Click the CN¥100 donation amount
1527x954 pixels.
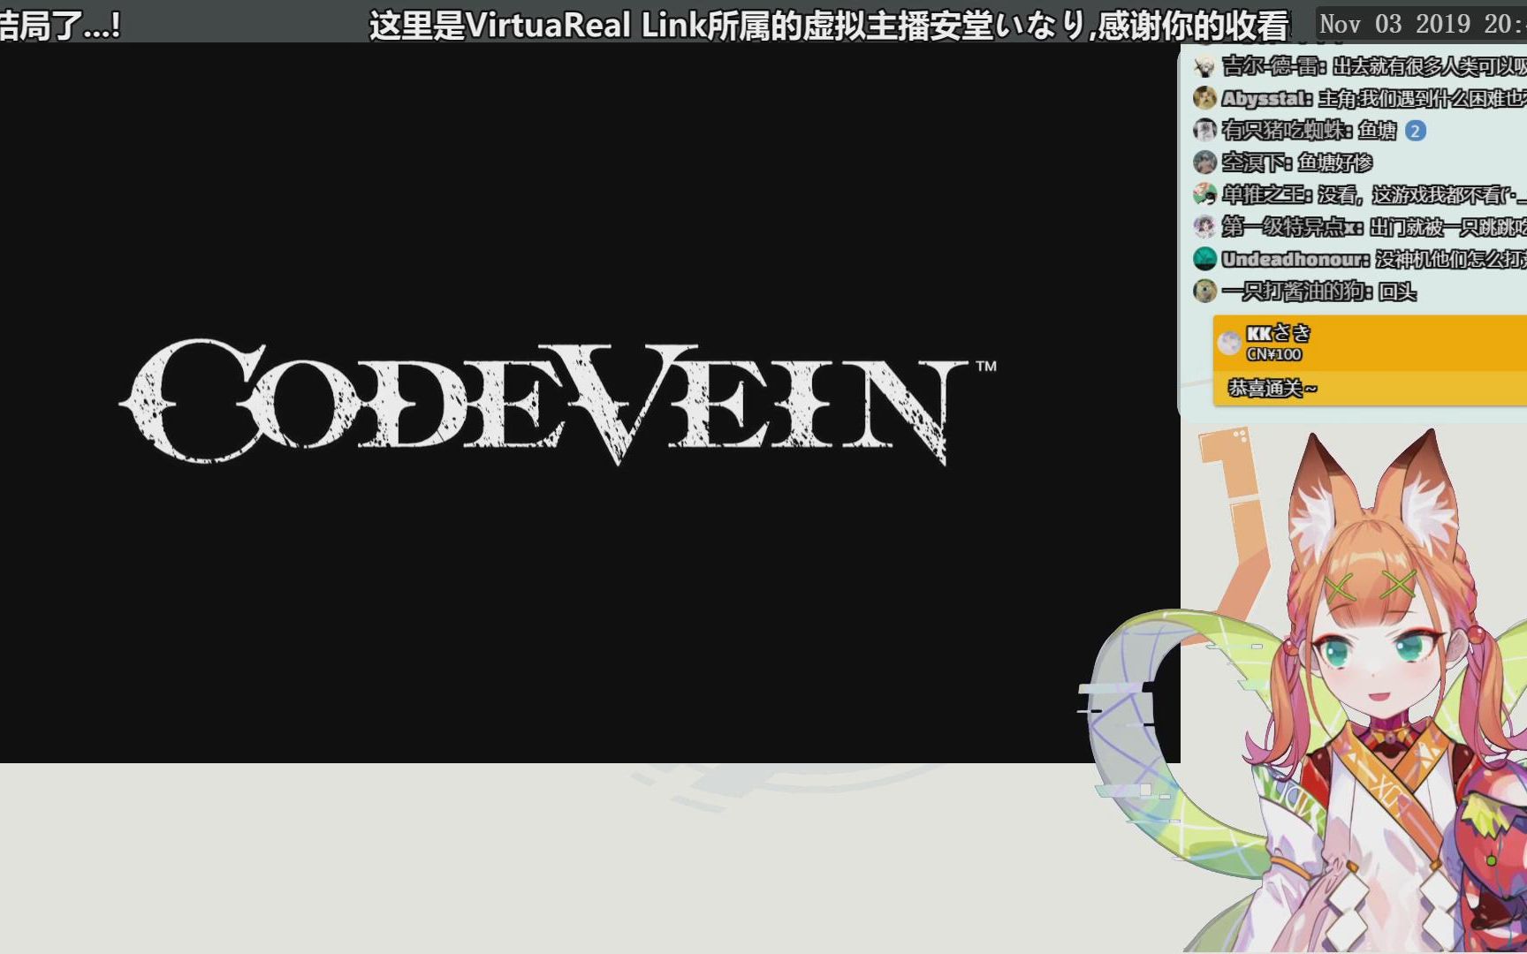(x=1273, y=354)
